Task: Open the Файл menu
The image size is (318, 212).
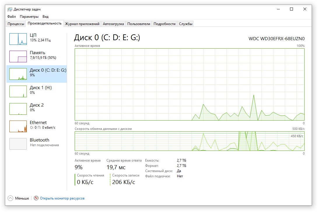Action: pos(12,17)
